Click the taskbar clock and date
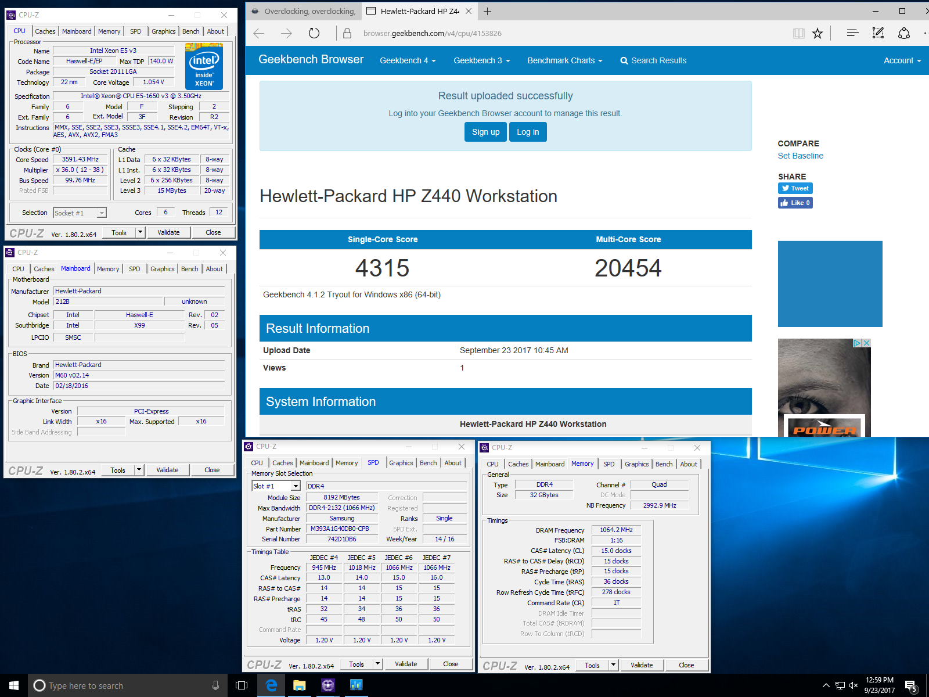 pyautogui.click(x=879, y=685)
